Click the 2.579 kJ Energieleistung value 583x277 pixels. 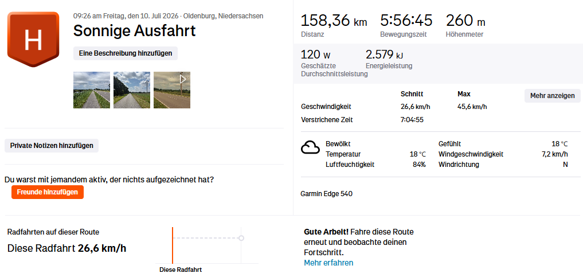pos(384,54)
